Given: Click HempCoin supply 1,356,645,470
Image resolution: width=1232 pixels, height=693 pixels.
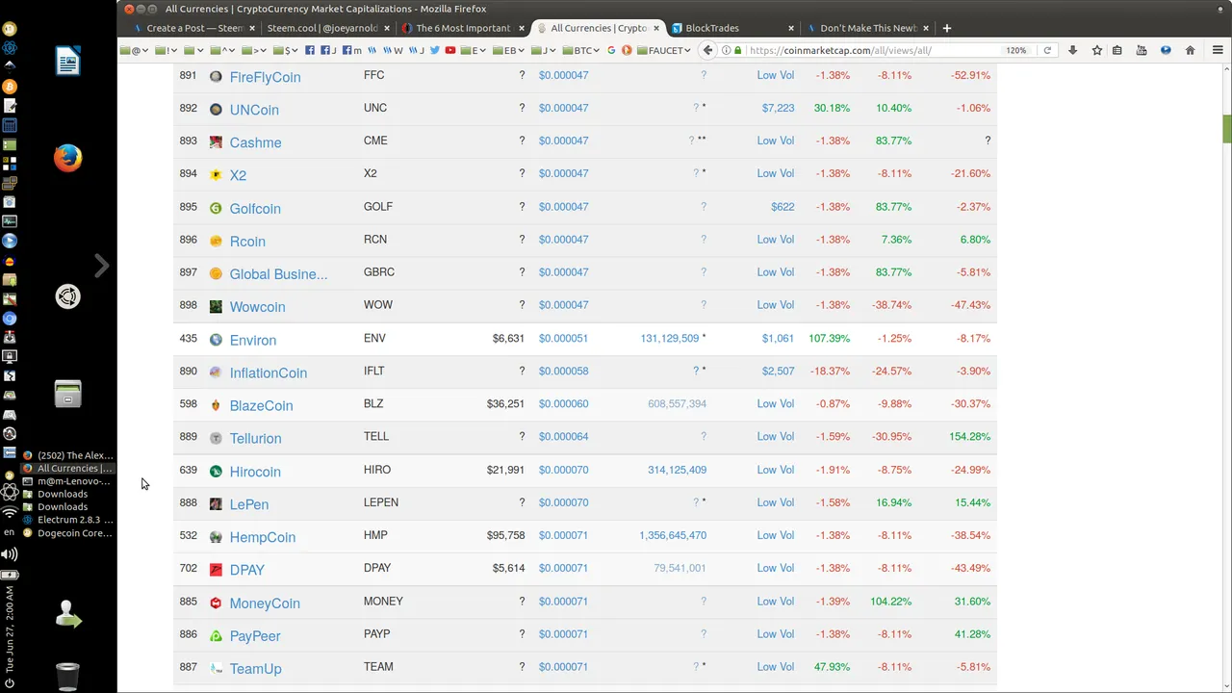Looking at the screenshot, I should click(673, 535).
